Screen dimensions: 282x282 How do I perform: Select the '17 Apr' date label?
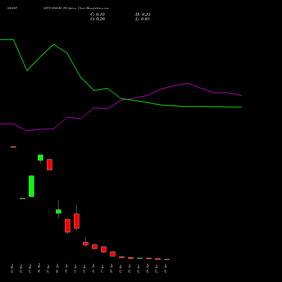pos(102,268)
